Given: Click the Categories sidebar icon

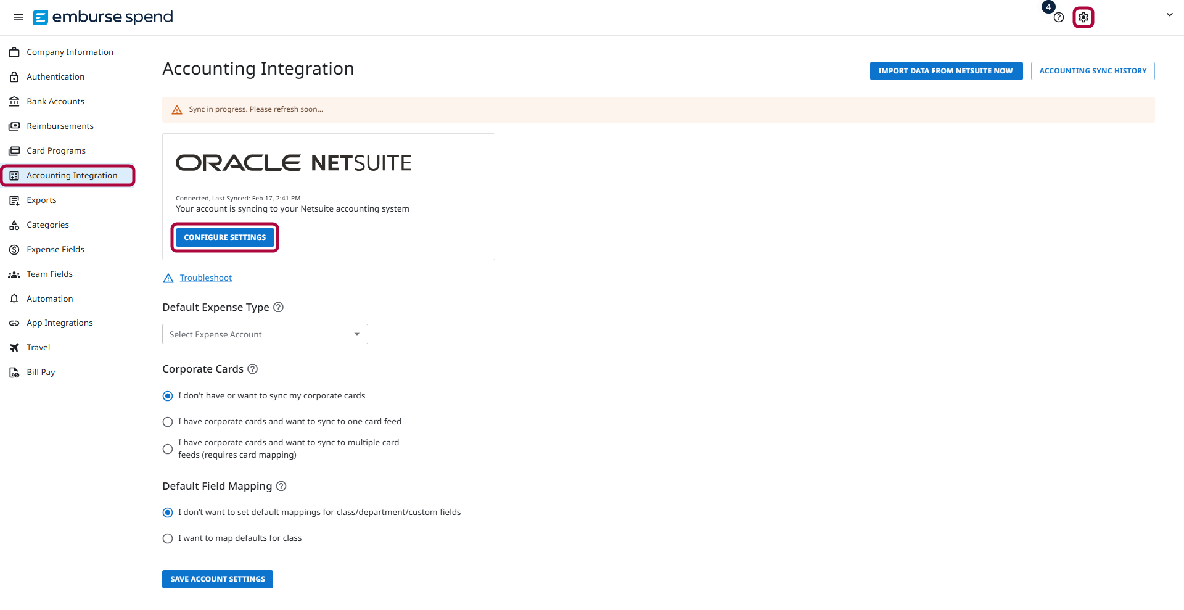Looking at the screenshot, I should 14,225.
